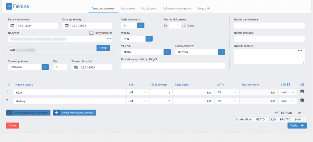313x142 pixels.
Task: Open table settings gear icon
Action: (302, 84)
